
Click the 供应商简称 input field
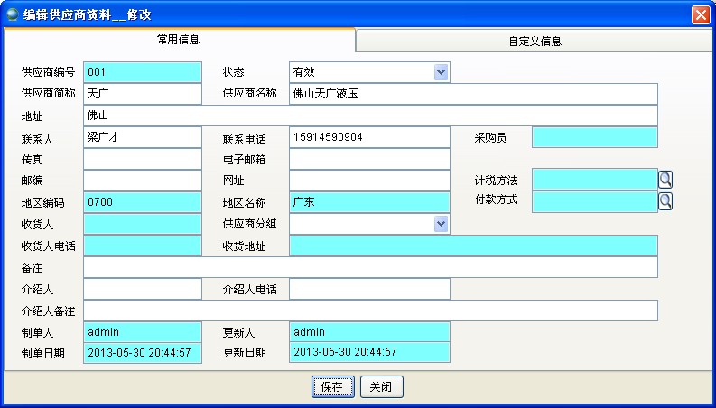(x=142, y=94)
